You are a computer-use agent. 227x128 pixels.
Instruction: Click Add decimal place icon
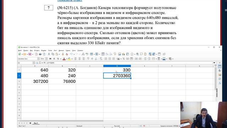136,59
